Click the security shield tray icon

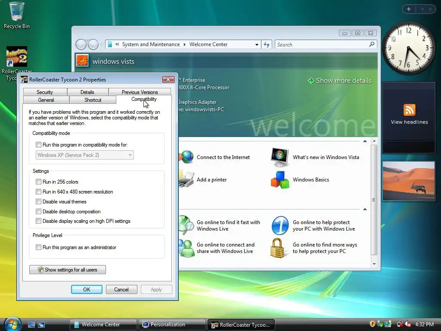coord(373,324)
